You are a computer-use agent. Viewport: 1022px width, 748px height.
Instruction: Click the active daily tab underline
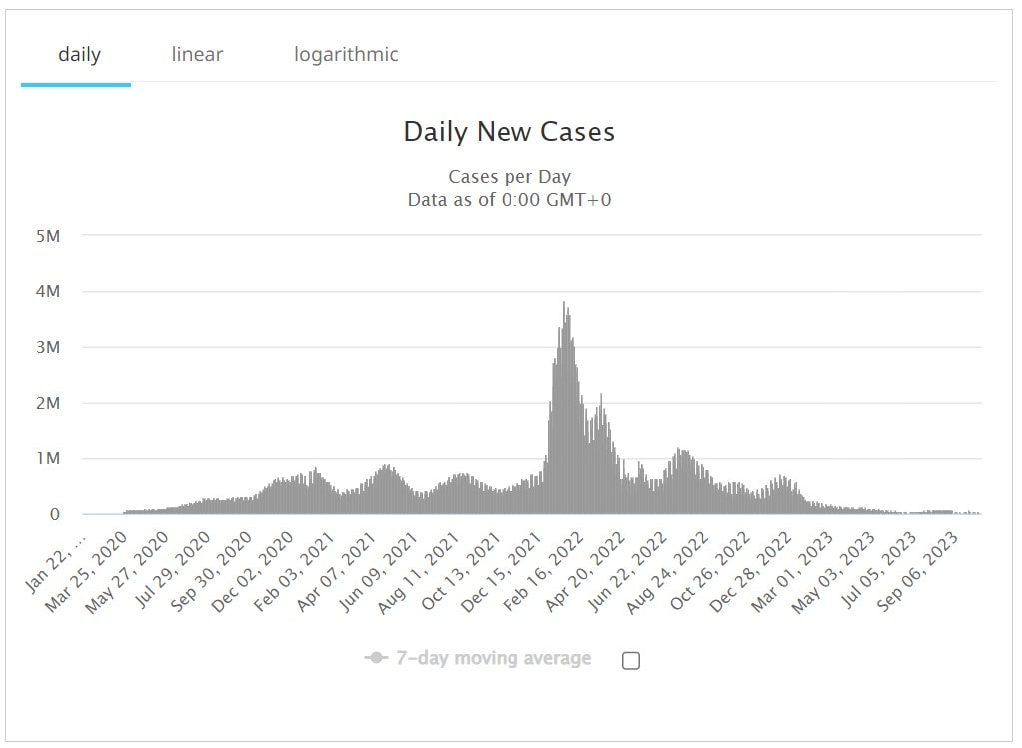(x=75, y=86)
